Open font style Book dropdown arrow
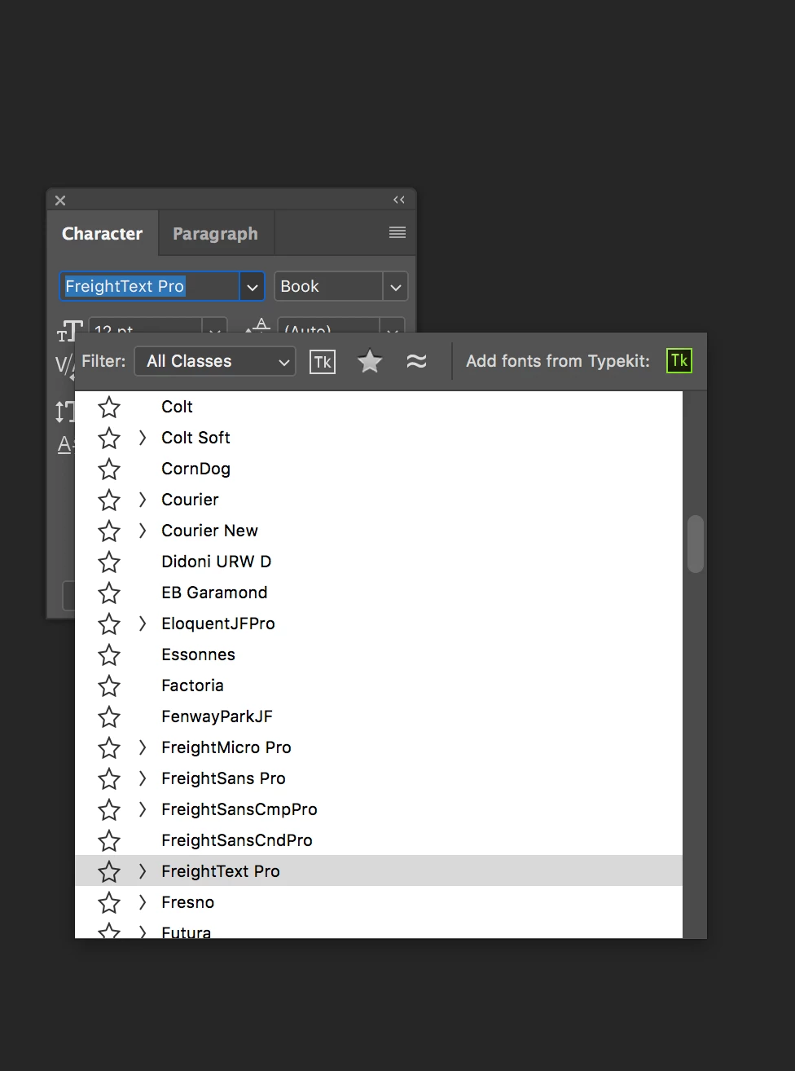Viewport: 795px width, 1071px height. click(x=395, y=287)
